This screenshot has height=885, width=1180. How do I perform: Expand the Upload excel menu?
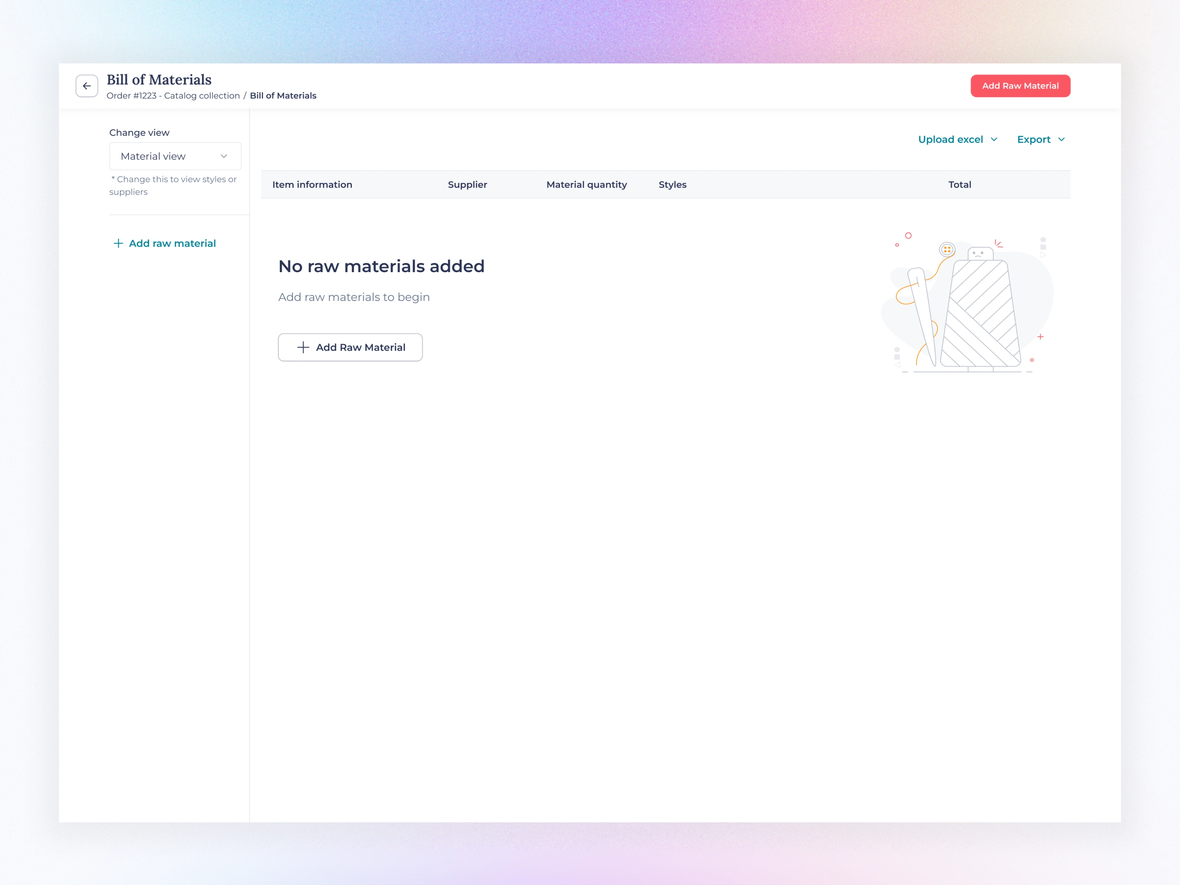(x=950, y=140)
